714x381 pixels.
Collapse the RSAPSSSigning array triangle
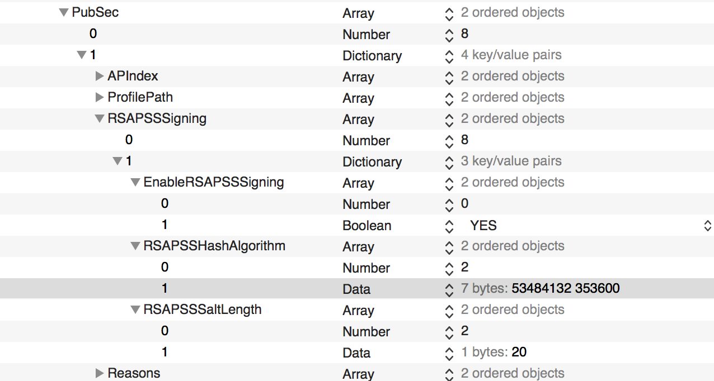(x=100, y=118)
